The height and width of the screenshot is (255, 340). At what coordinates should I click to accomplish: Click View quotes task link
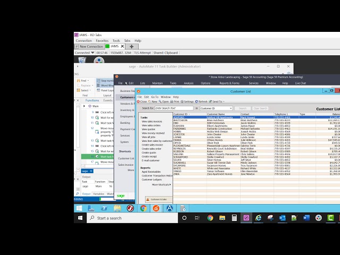[x=148, y=129]
